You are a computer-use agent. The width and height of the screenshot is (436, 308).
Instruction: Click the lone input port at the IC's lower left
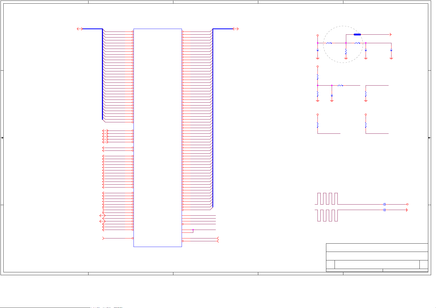click(x=104, y=238)
